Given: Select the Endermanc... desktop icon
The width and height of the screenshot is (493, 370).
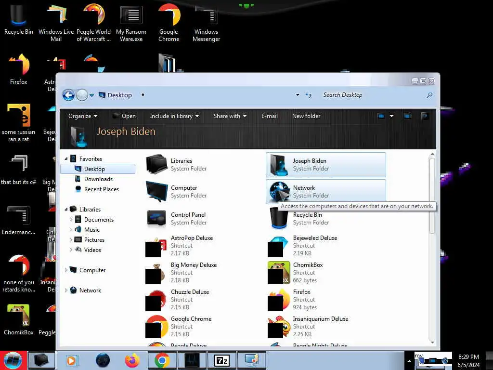Looking at the screenshot, I should click(x=19, y=220).
